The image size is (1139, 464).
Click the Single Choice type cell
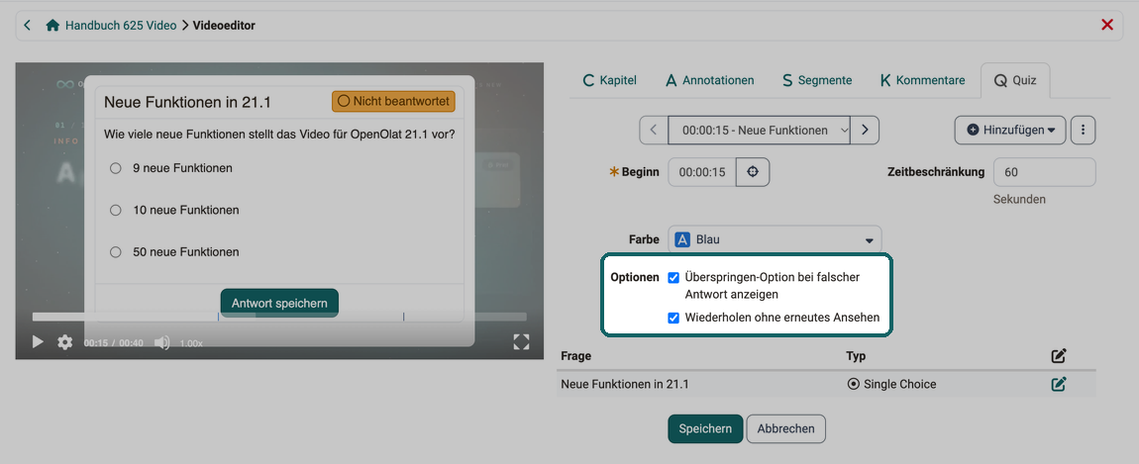(891, 384)
